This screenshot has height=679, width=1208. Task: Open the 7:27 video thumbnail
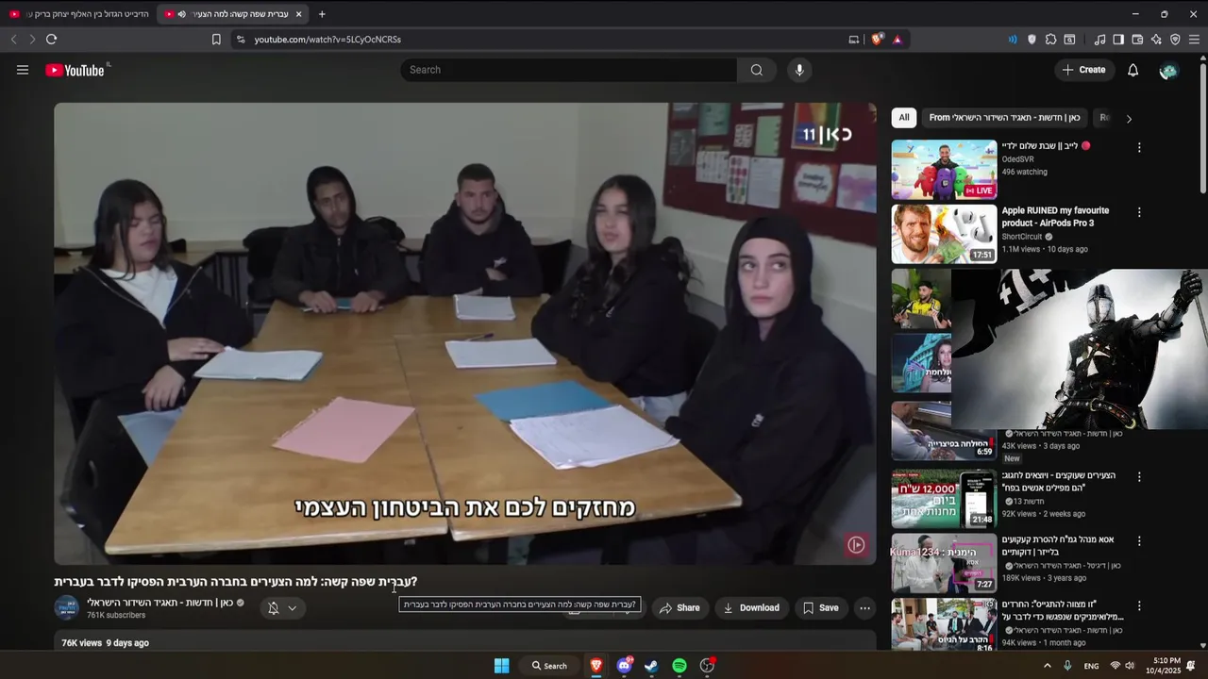coord(944,563)
